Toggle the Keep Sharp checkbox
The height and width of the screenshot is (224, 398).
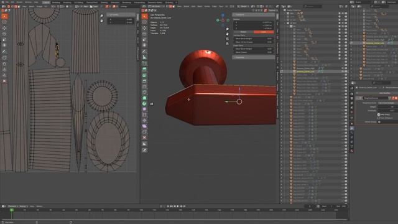[x=379, y=114]
